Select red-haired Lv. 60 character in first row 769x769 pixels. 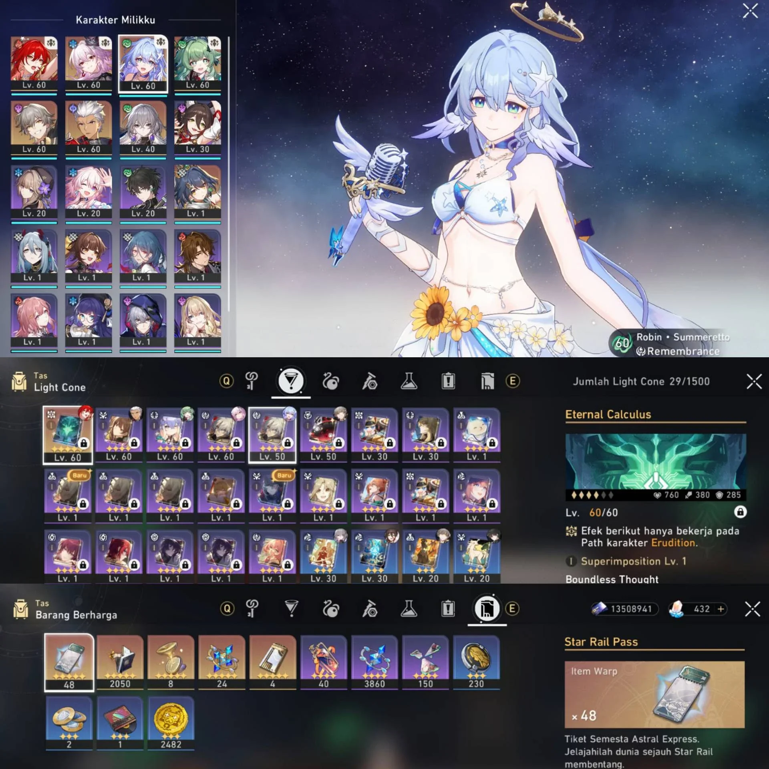[x=34, y=63]
